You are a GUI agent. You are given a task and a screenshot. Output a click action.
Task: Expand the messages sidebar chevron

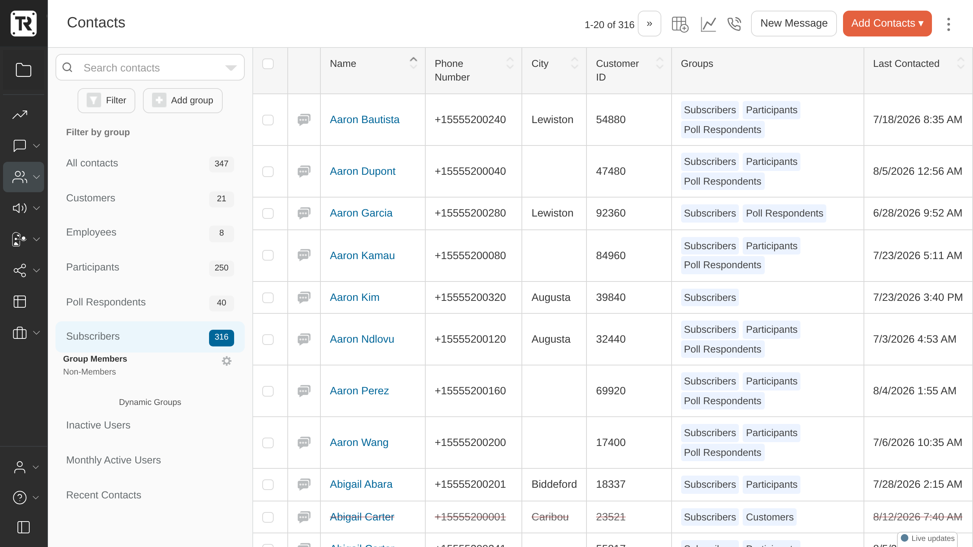(36, 146)
